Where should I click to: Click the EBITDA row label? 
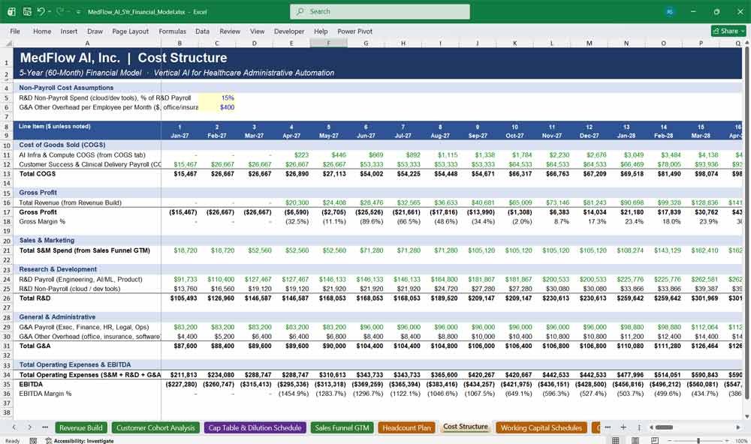coord(87,384)
